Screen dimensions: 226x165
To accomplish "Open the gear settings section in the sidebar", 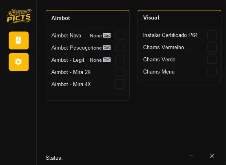I will coord(19,62).
